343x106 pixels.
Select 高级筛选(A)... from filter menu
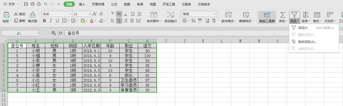314,42
